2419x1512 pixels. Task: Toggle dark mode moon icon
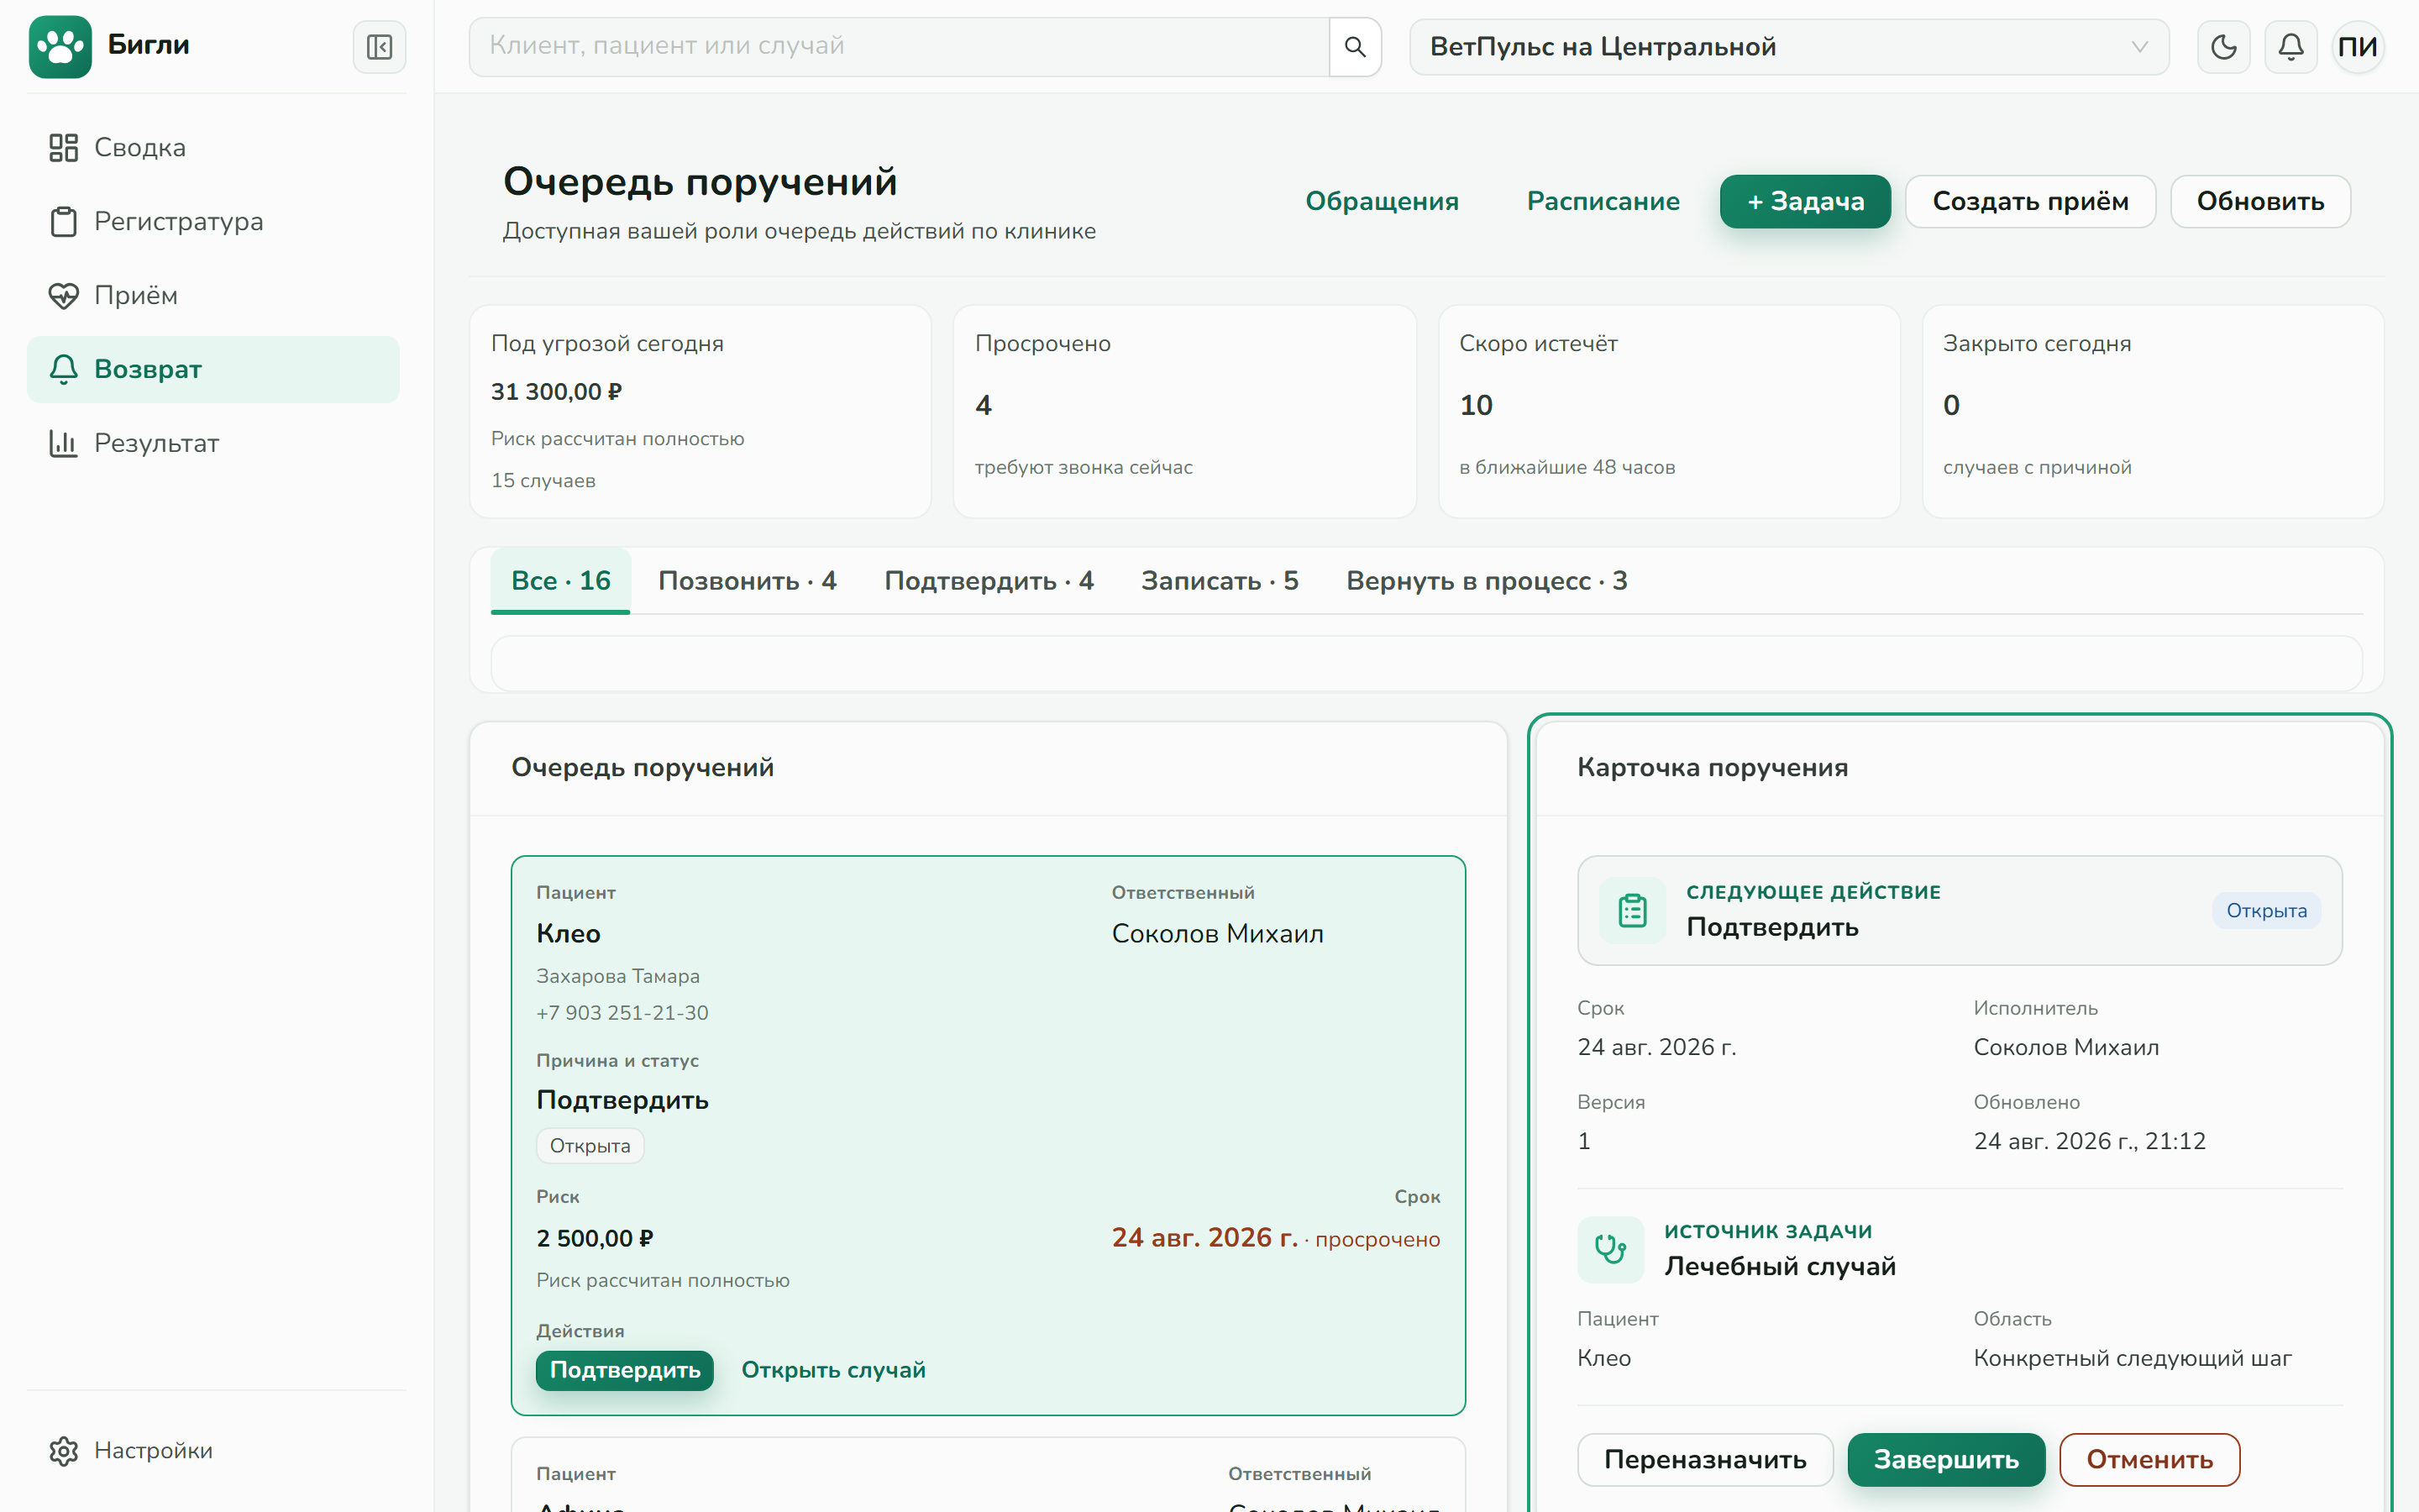2223,46
